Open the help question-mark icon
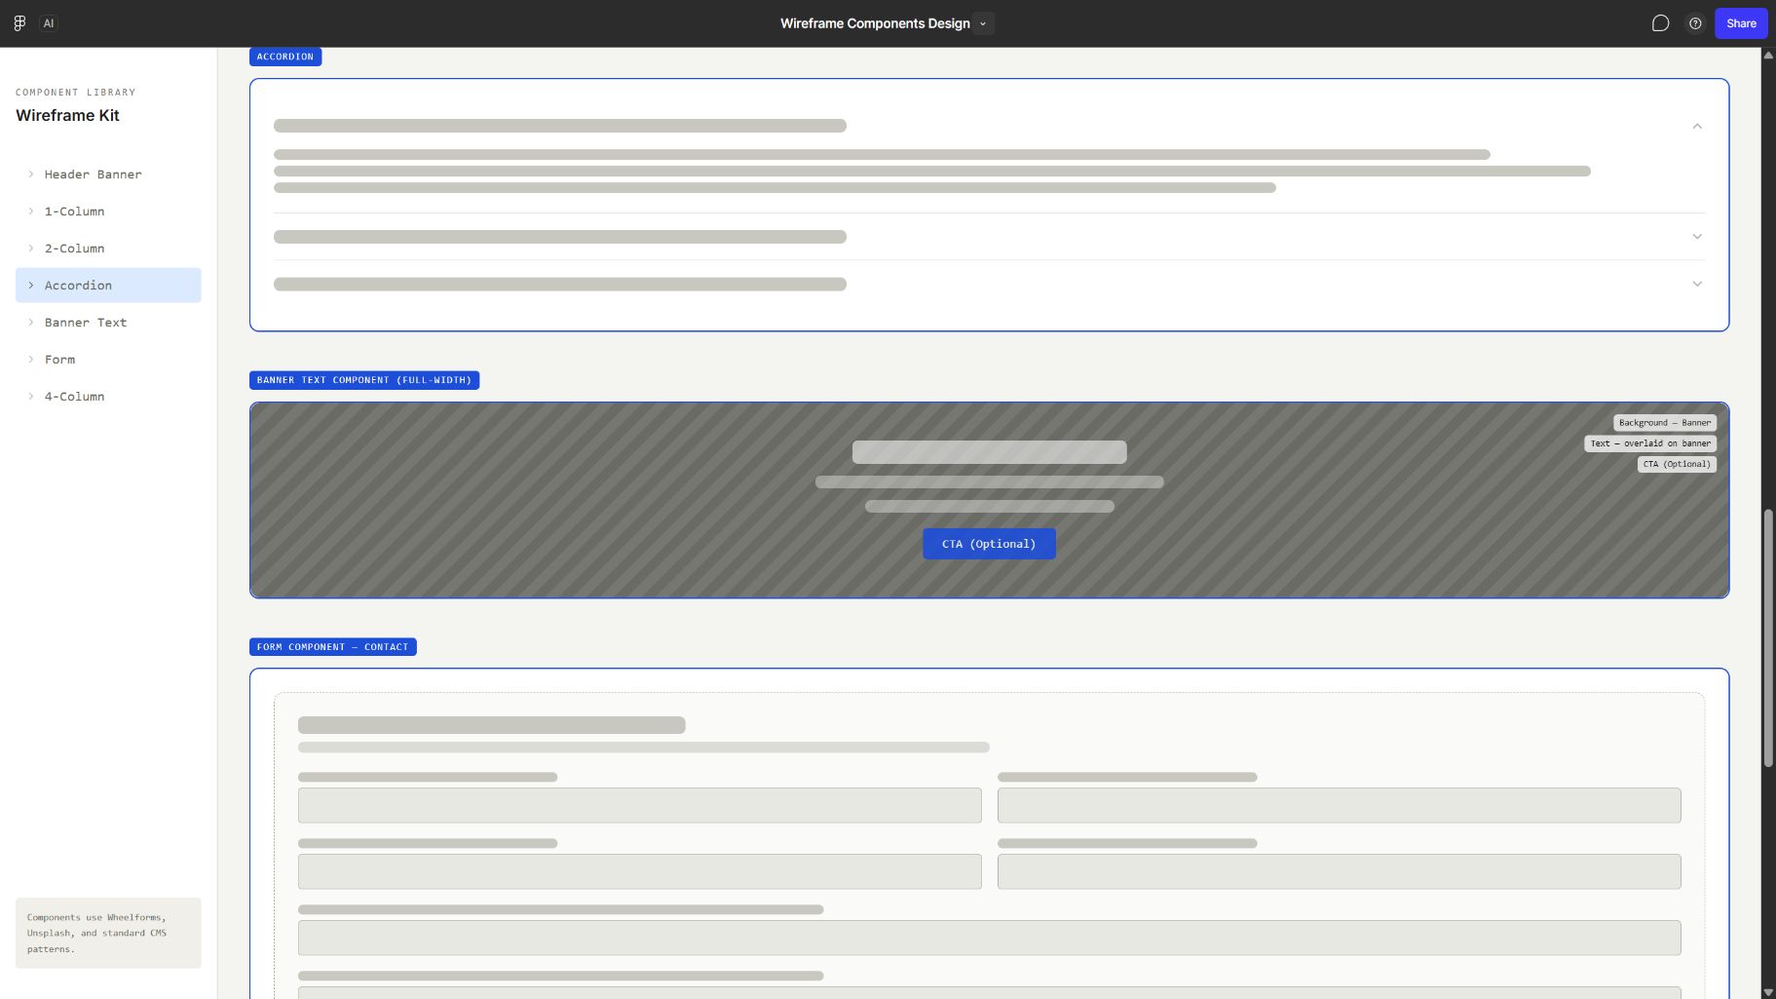This screenshot has height=999, width=1776. pyautogui.click(x=1695, y=23)
